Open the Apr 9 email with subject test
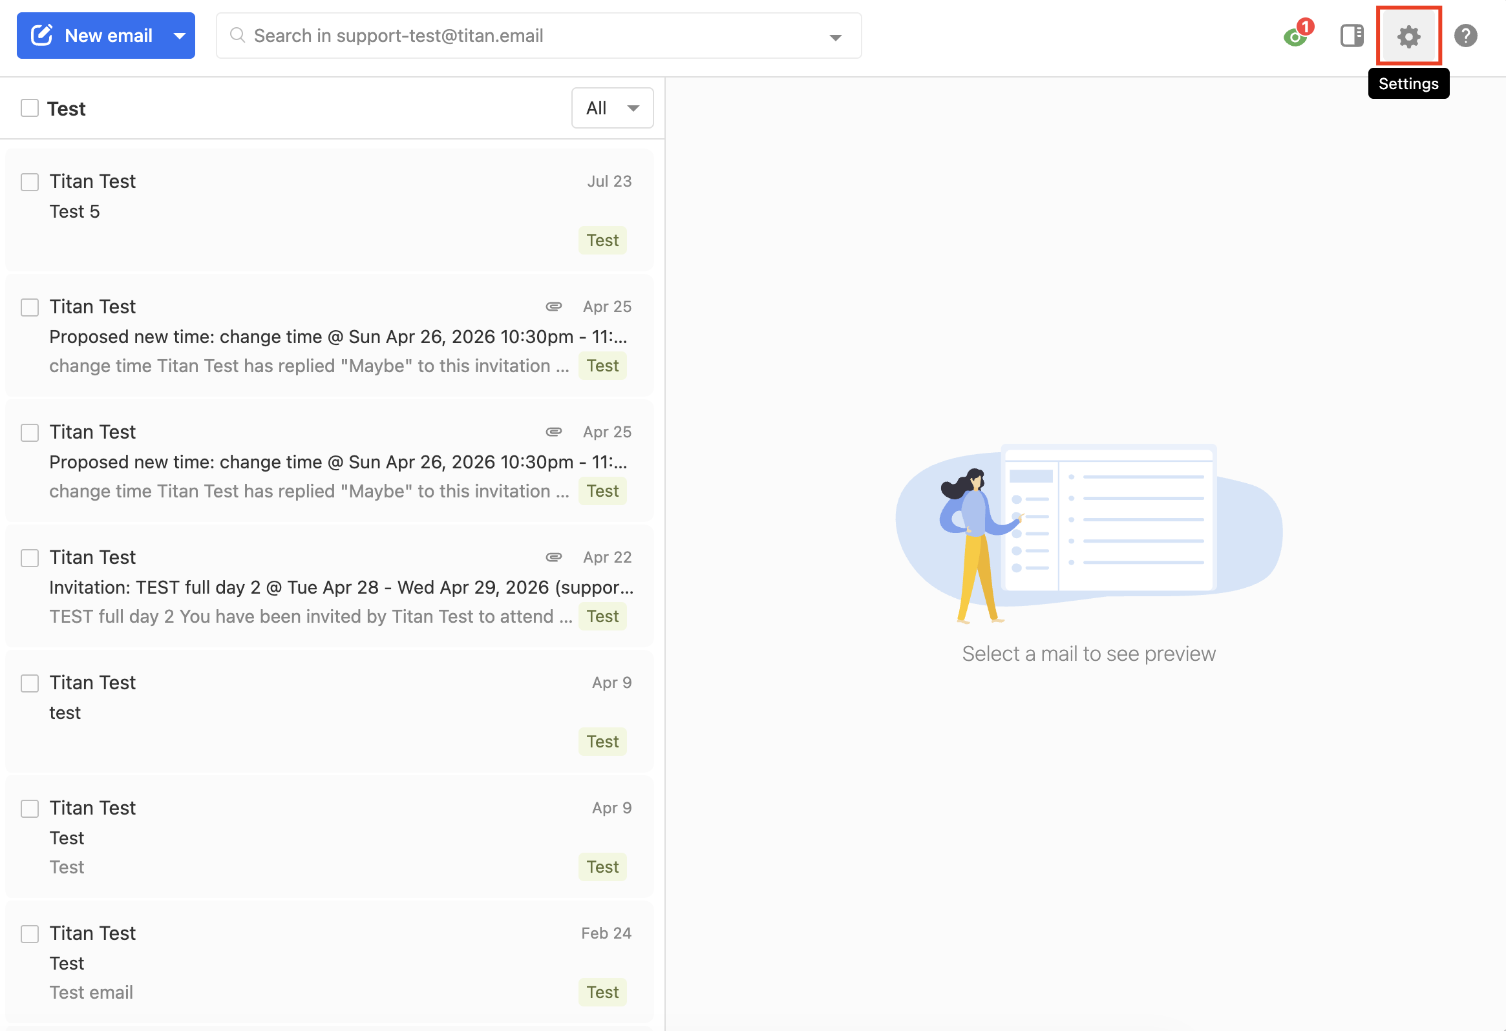1506x1031 pixels. (x=329, y=712)
